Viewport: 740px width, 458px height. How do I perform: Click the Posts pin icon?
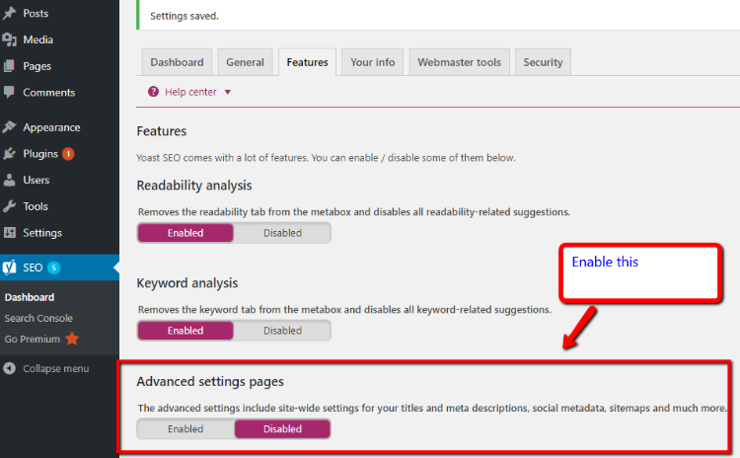9,13
